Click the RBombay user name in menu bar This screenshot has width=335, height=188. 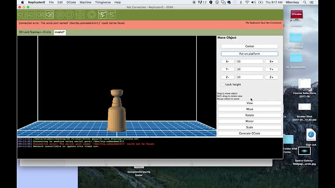(293, 2)
